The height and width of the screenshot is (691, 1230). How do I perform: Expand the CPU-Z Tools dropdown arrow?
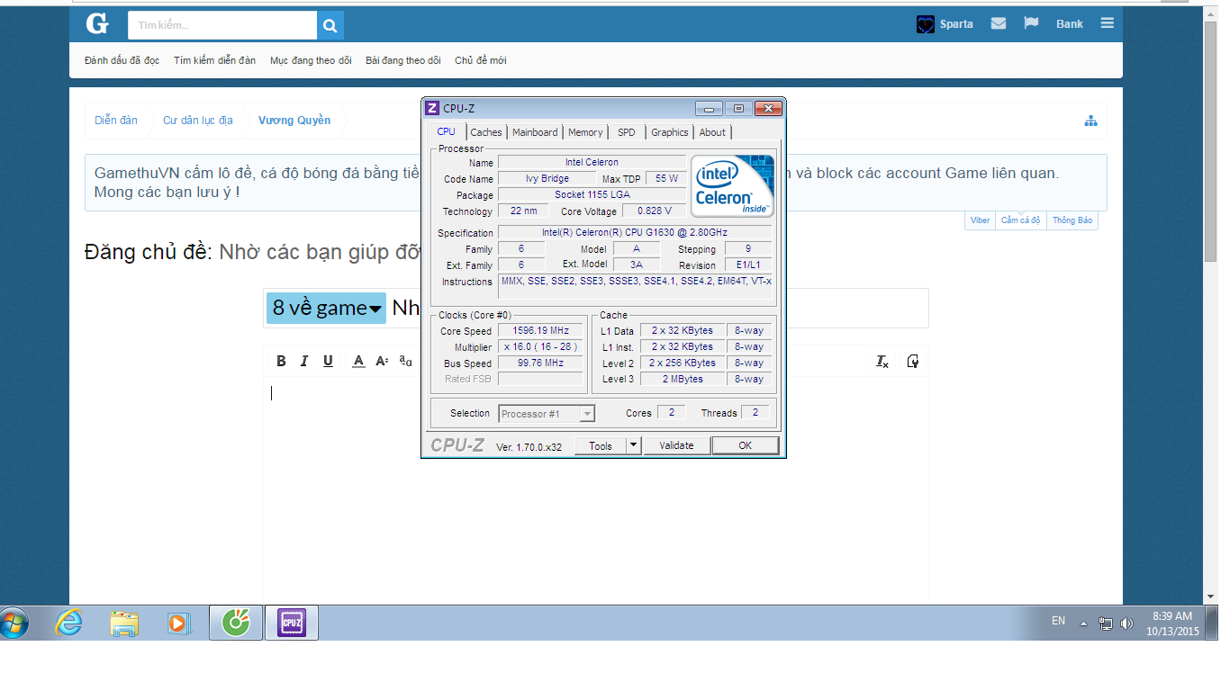[x=633, y=445]
